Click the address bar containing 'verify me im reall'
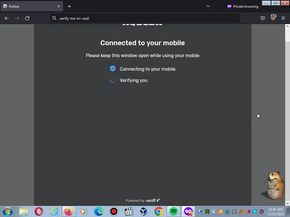The width and height of the screenshot is (290, 217). pyautogui.click(x=145, y=18)
